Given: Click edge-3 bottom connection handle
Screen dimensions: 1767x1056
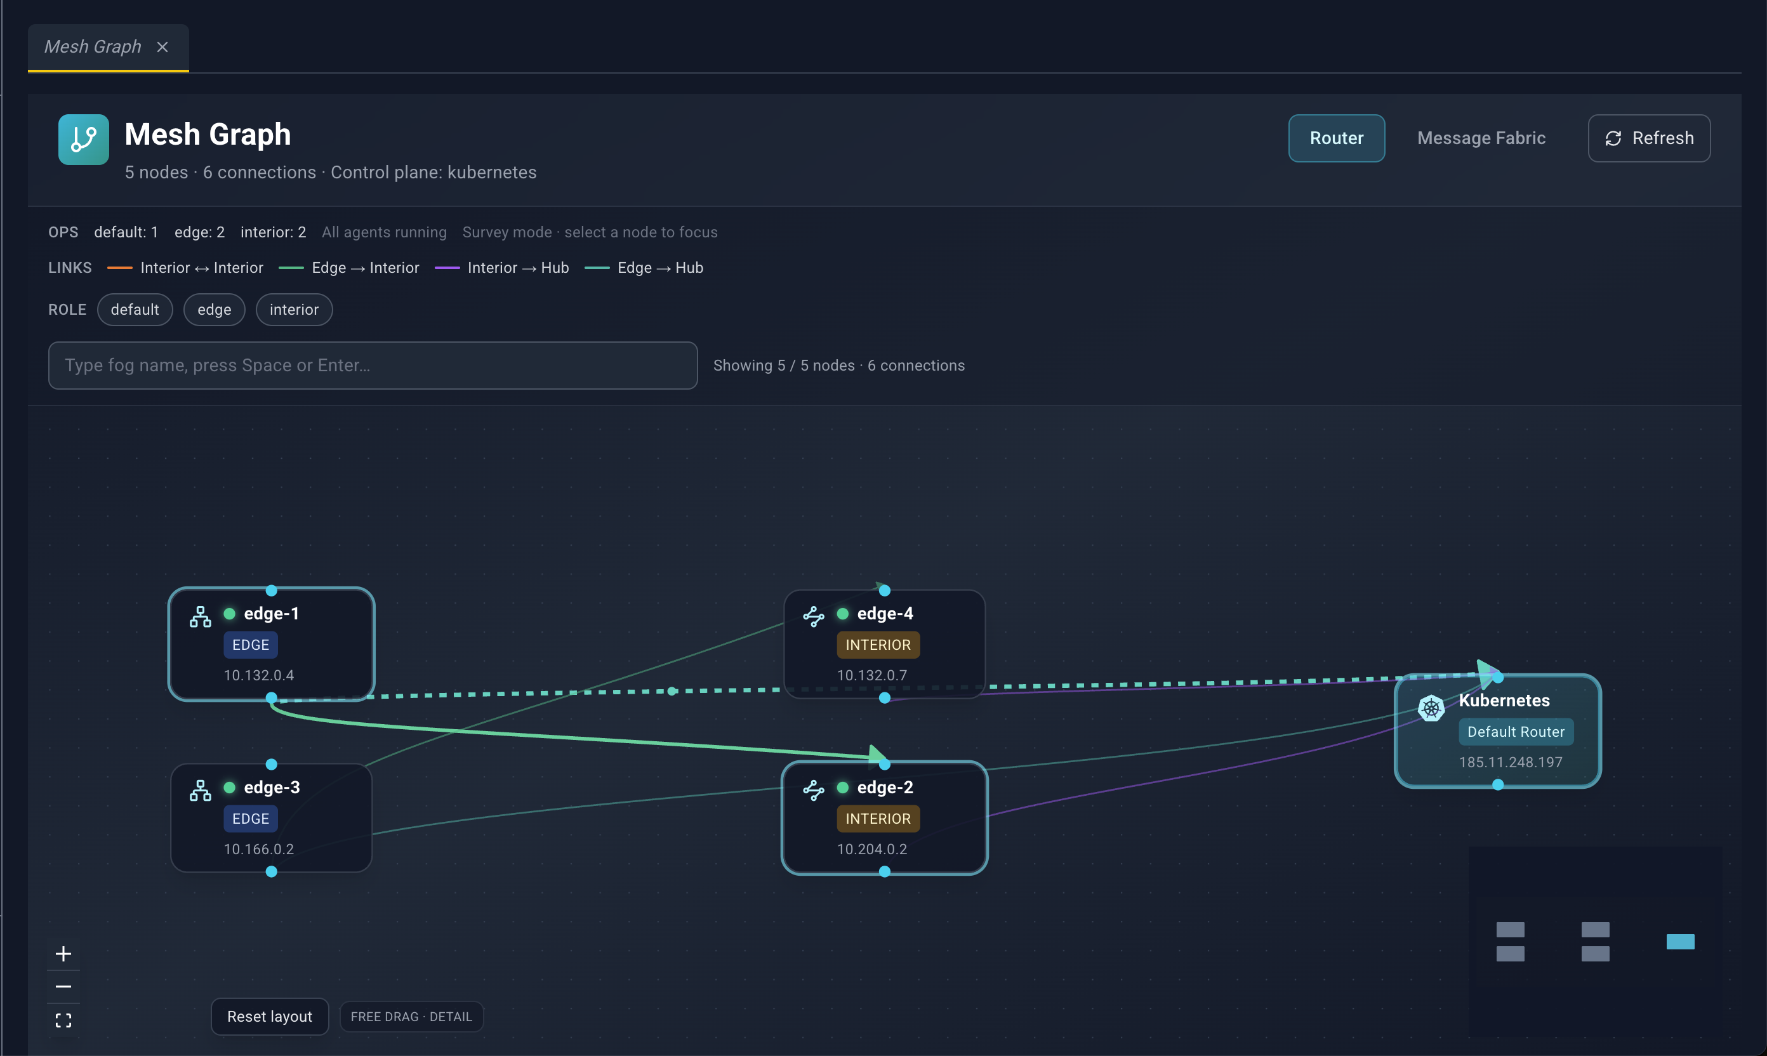Looking at the screenshot, I should (271, 872).
